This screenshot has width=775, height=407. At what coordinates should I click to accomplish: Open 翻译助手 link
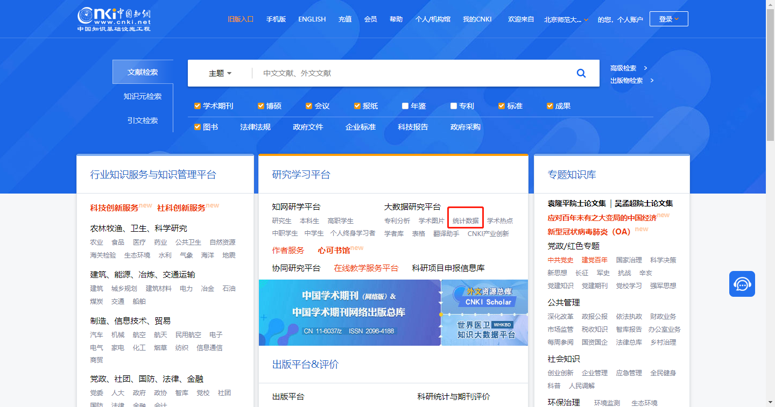pyautogui.click(x=446, y=233)
